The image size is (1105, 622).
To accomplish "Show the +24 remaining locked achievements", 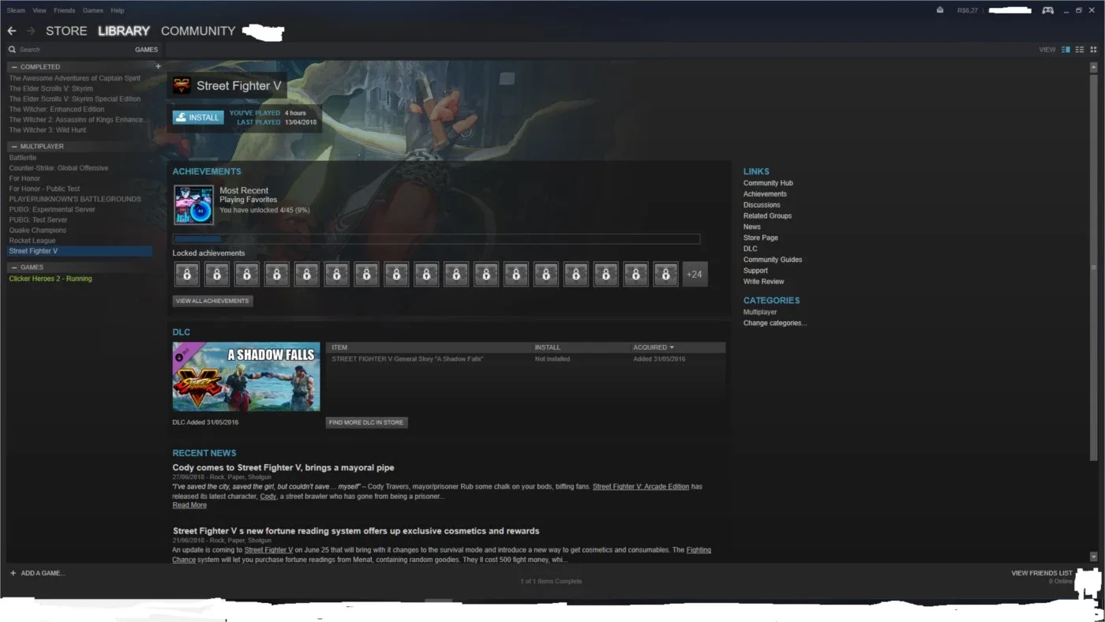I will coord(695,274).
